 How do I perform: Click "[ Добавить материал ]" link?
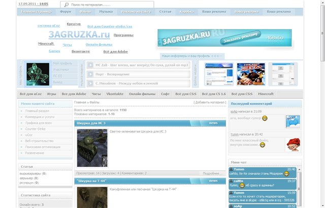pos(210,102)
